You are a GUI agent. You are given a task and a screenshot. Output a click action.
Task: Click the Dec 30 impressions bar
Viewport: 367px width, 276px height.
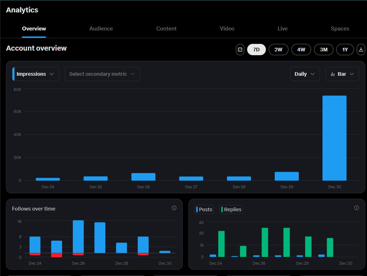tap(334, 138)
